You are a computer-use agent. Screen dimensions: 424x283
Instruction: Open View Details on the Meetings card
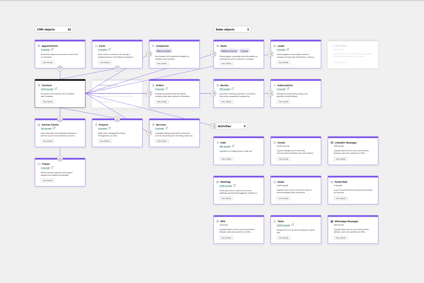[226, 198]
